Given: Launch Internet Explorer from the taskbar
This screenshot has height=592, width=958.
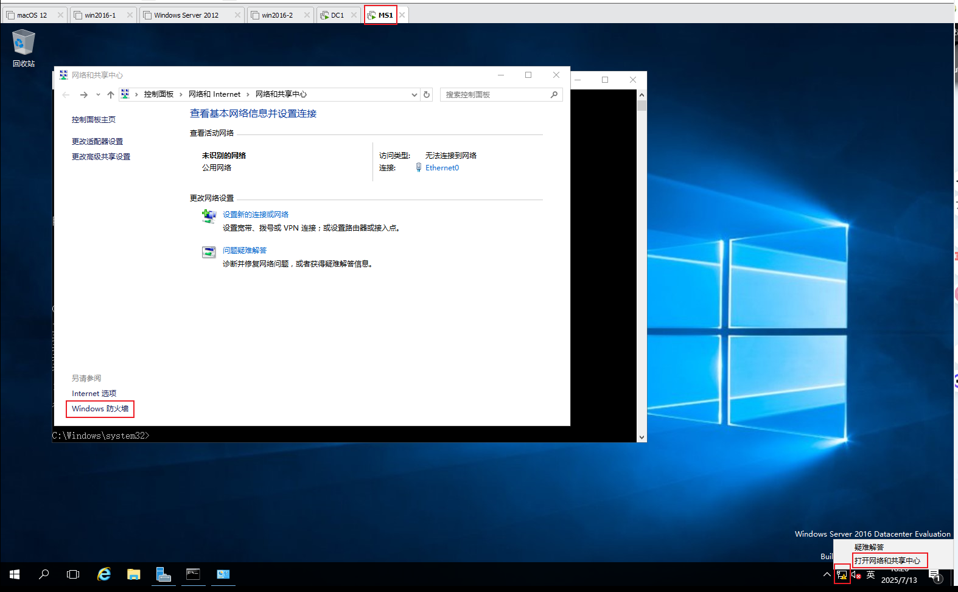Looking at the screenshot, I should [x=104, y=574].
